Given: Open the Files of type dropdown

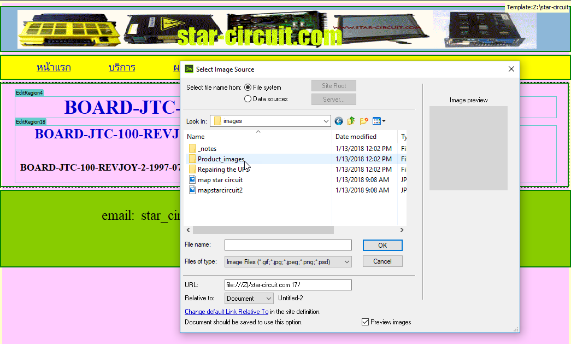Looking at the screenshot, I should click(x=288, y=261).
